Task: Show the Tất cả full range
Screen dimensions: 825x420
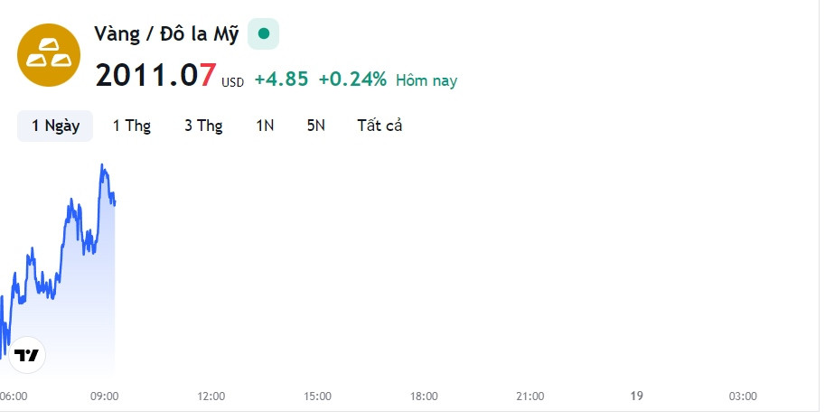Action: click(380, 126)
